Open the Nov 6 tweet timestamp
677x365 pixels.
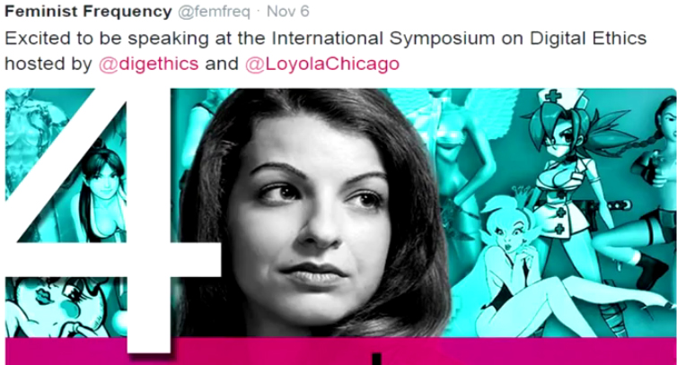point(287,12)
